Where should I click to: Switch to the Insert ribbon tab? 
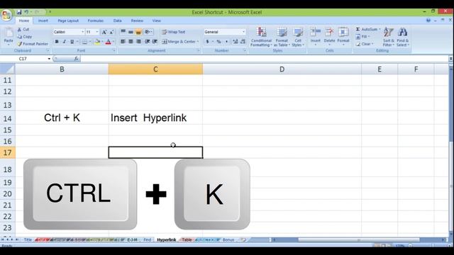43,21
